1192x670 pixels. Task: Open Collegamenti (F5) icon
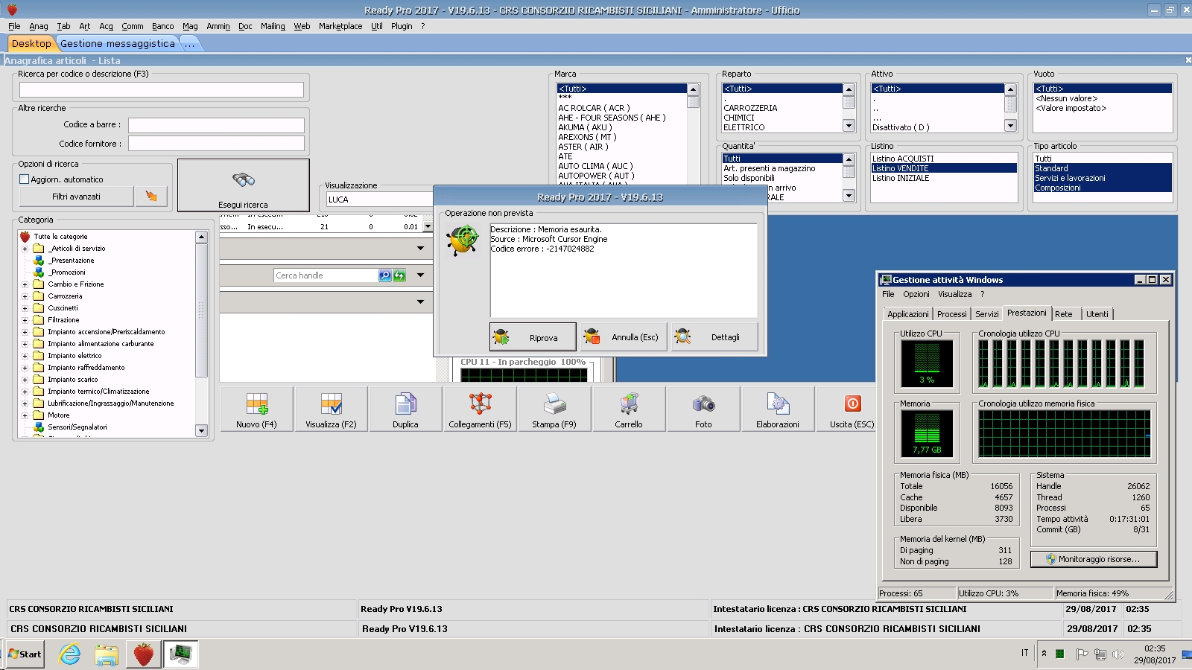480,408
